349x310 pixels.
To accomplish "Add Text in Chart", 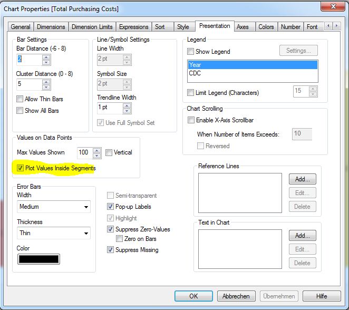I will point(303,236).
